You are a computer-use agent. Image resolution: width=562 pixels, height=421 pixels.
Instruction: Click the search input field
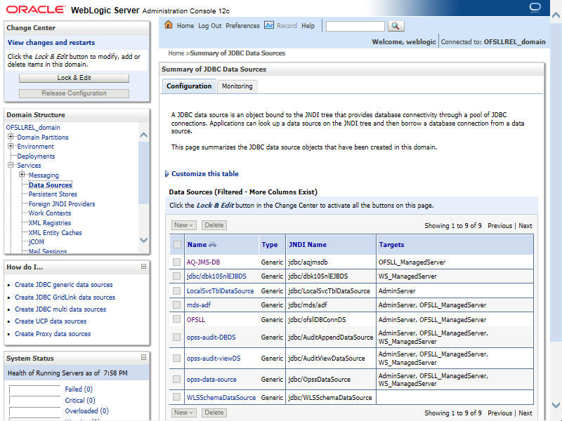tap(355, 26)
